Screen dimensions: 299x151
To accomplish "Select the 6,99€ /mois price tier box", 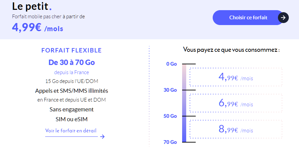I will coord(236,103).
